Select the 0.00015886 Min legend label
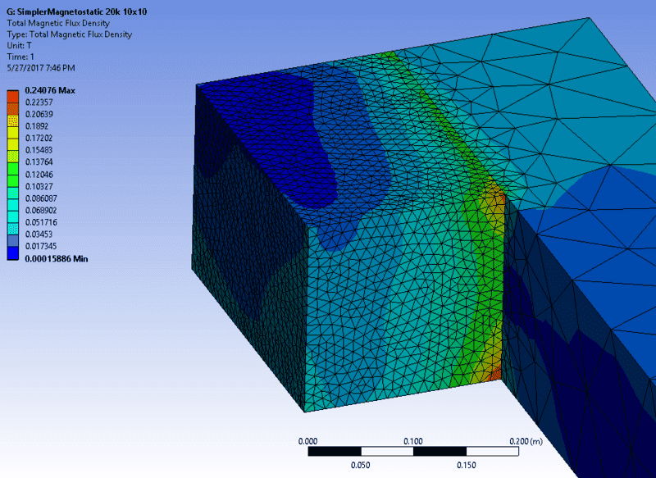 click(x=56, y=259)
